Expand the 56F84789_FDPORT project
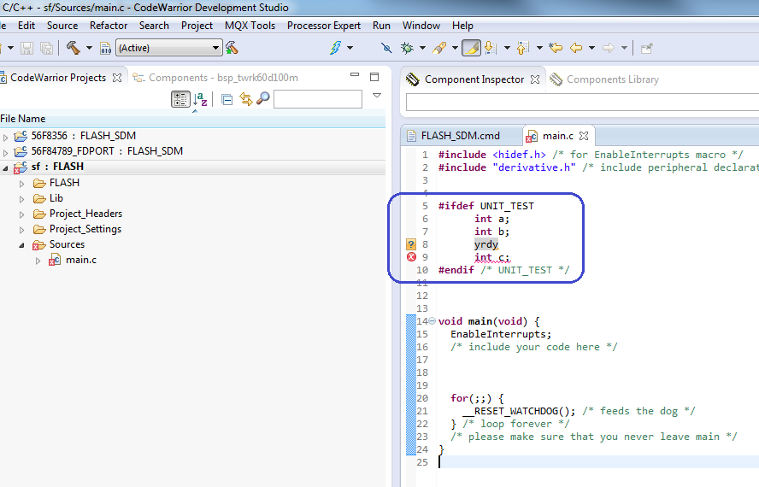 click(5, 153)
